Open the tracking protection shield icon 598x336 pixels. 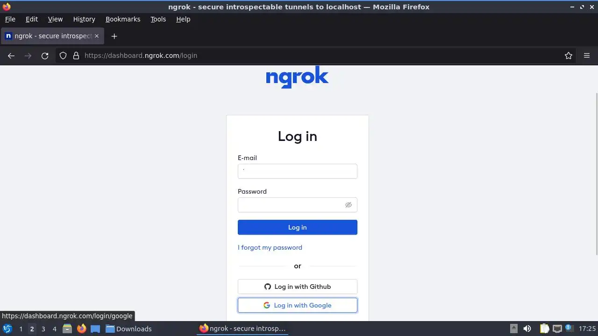point(63,56)
